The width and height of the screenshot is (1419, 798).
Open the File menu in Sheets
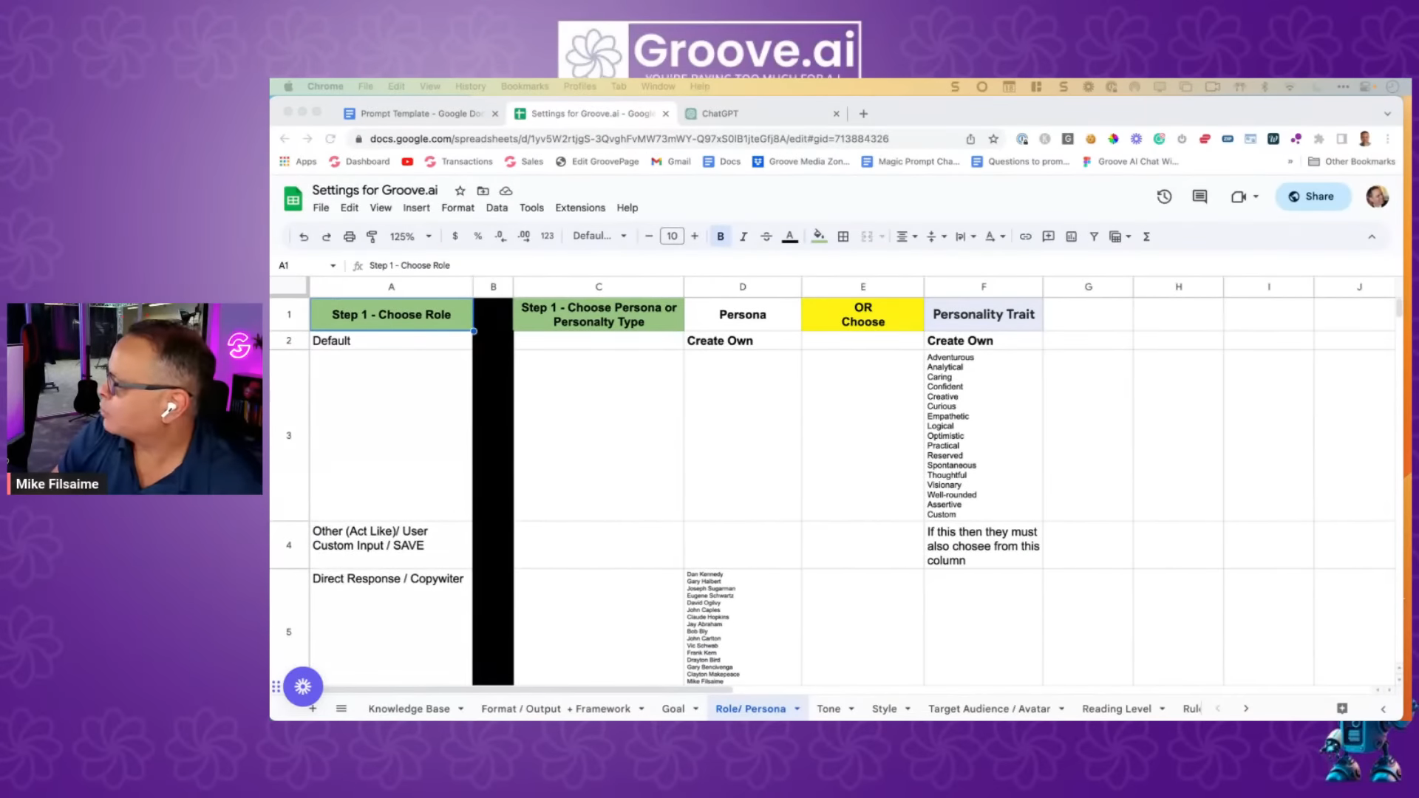(x=321, y=208)
